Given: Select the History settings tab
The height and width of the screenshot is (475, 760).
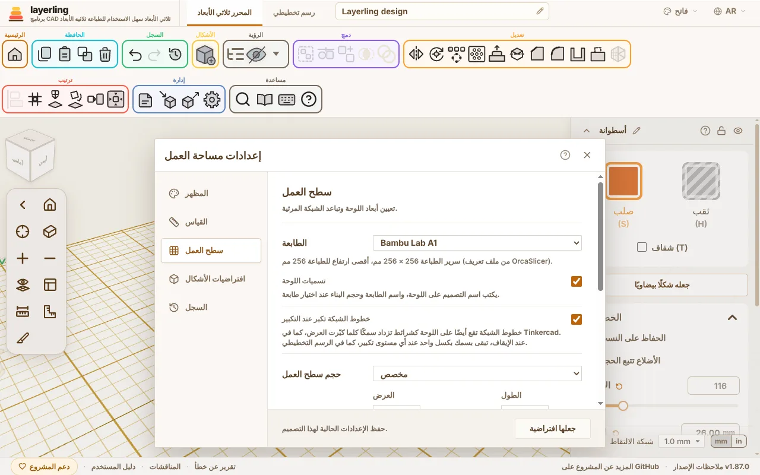Looking at the screenshot, I should point(211,308).
